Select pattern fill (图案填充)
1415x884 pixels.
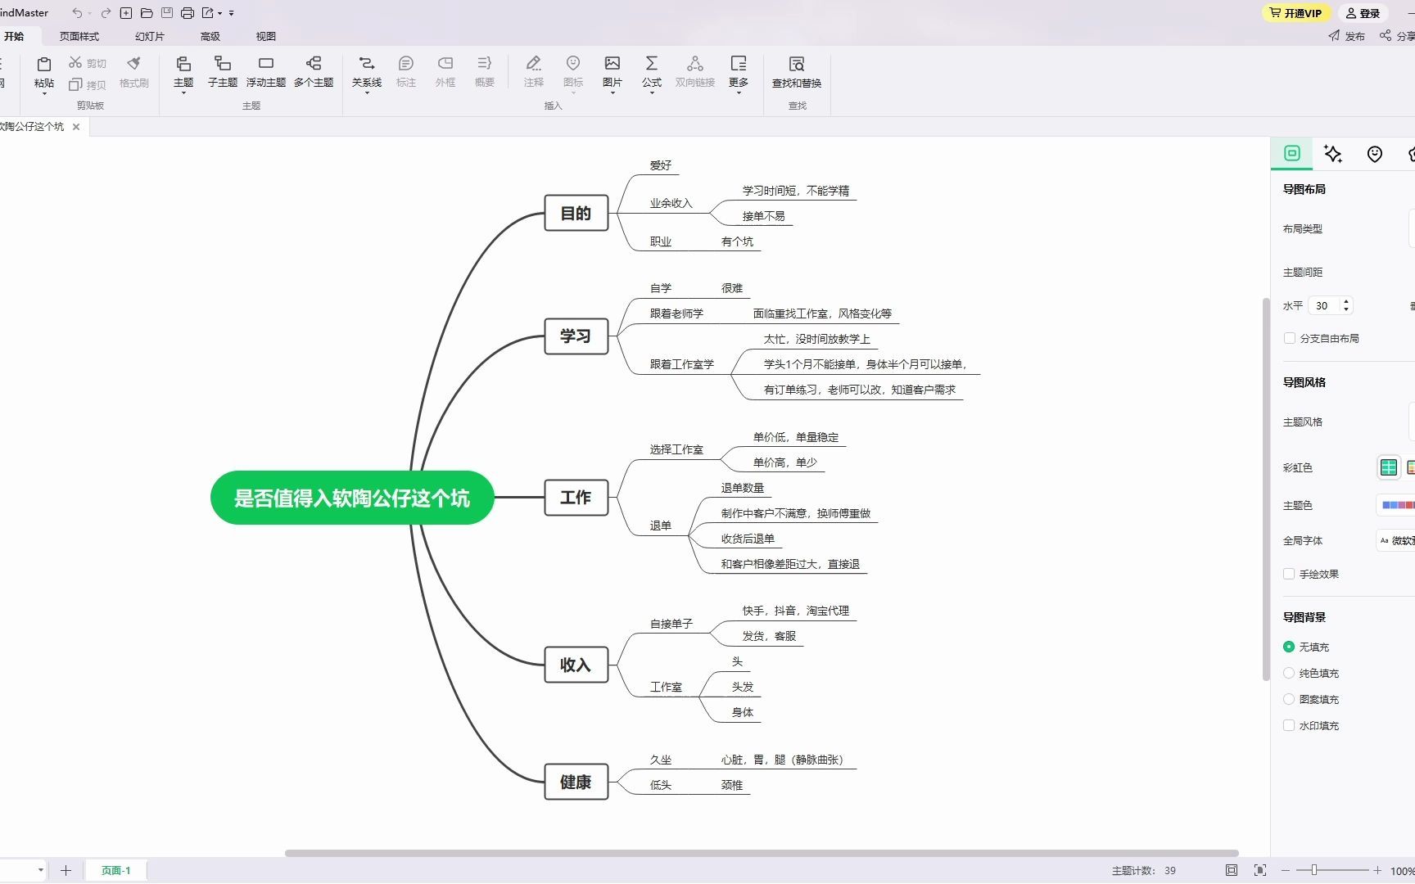point(1289,699)
